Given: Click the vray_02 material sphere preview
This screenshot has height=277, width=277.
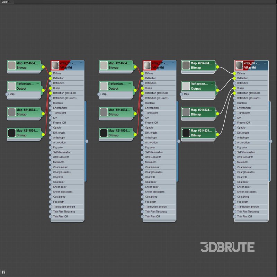Looking at the screenshot, I should point(147,65).
